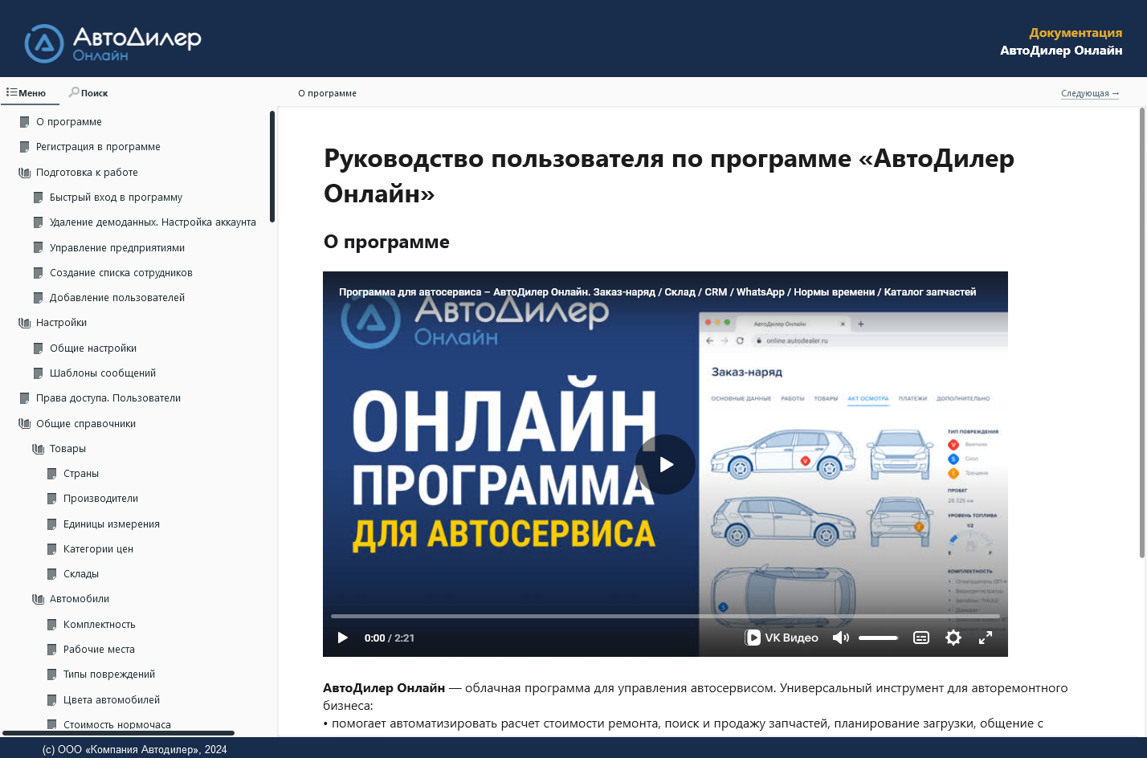Open the О программе tree item
Viewport: 1147px width, 758px height.
click(69, 122)
